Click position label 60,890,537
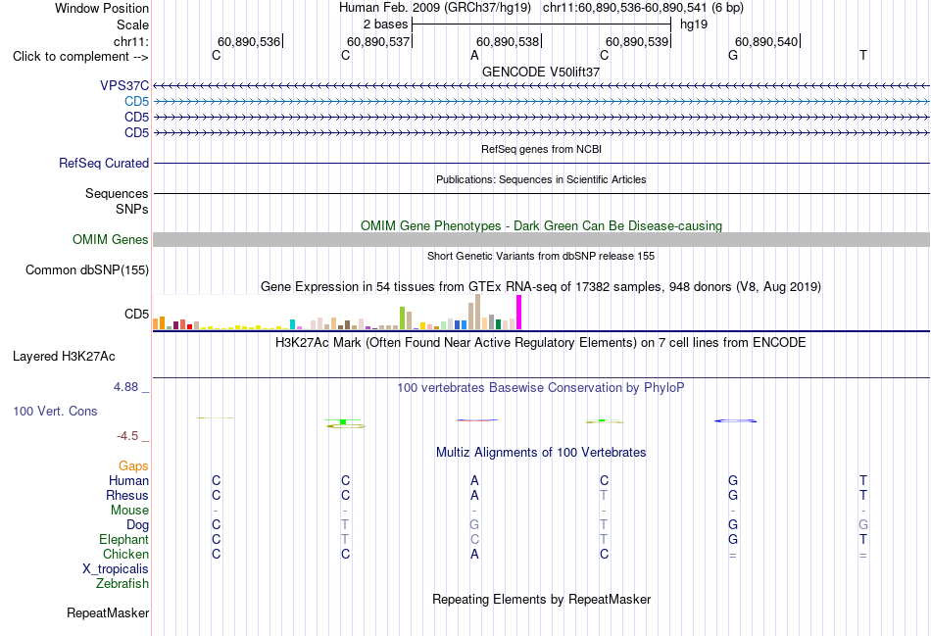The width and height of the screenshot is (931, 636). 378,41
